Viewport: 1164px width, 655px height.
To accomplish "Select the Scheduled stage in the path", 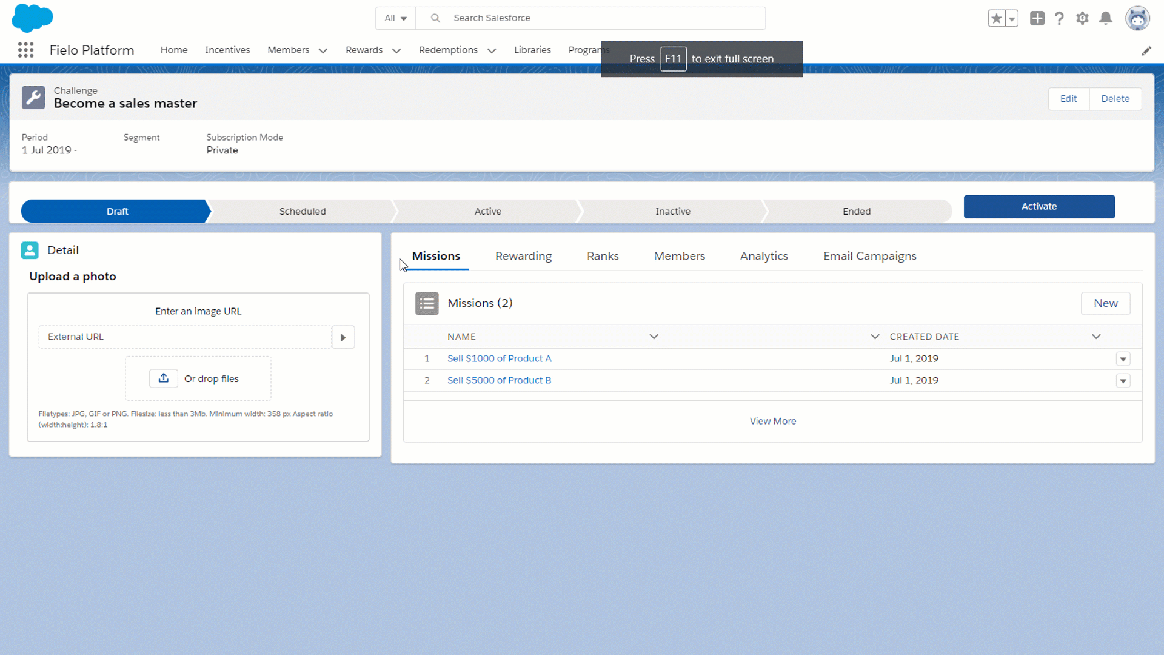I will click(303, 211).
